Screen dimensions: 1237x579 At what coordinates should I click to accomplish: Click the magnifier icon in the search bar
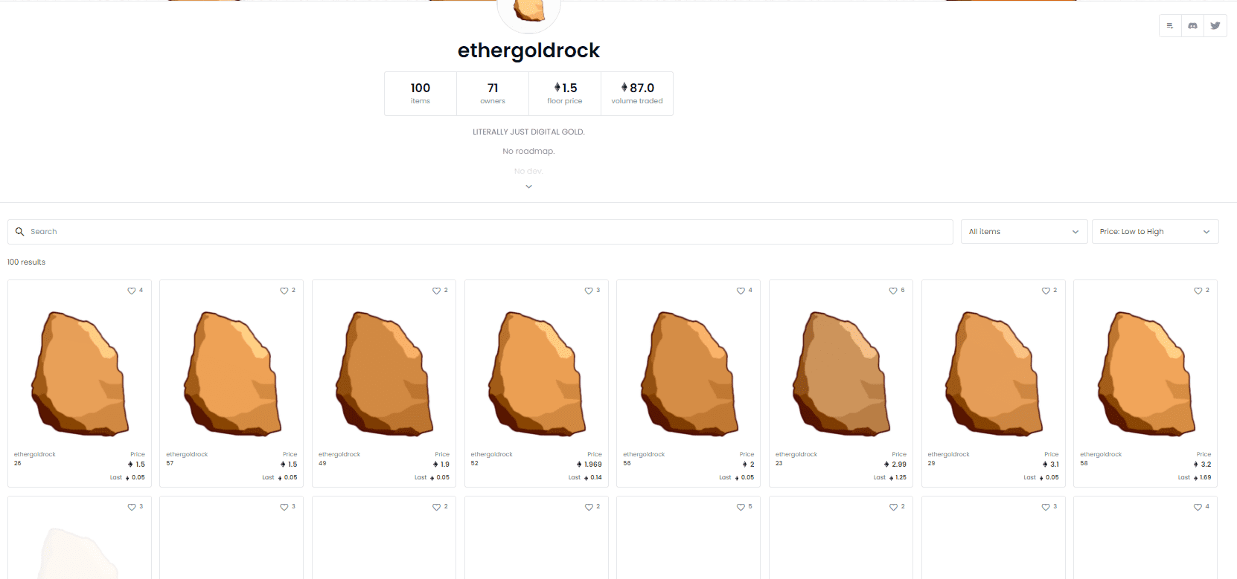point(20,232)
